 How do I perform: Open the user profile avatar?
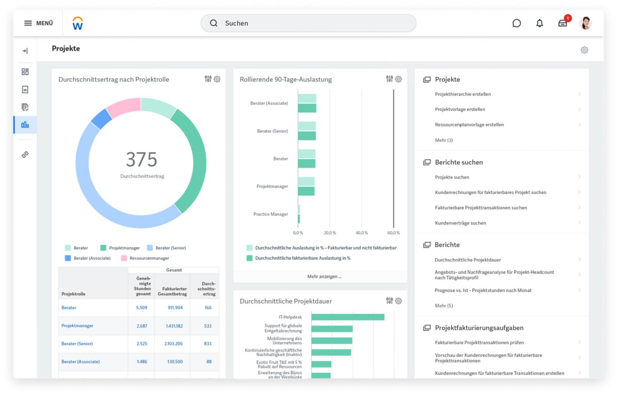pyautogui.click(x=586, y=23)
